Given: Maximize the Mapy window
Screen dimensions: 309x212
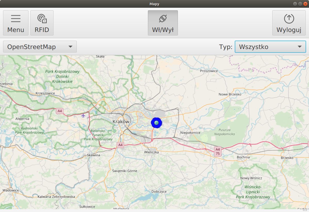Looking at the screenshot, I should pyautogui.click(x=300, y=4).
